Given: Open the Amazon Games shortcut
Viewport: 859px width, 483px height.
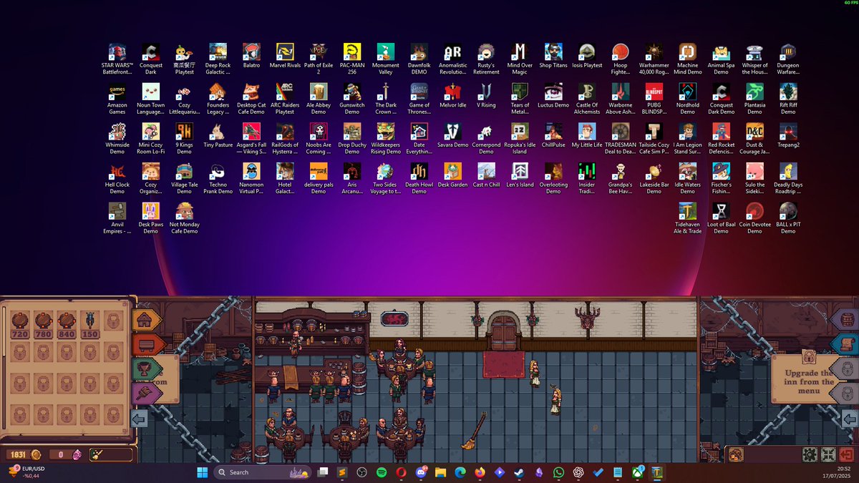Looking at the screenshot, I should [117, 98].
